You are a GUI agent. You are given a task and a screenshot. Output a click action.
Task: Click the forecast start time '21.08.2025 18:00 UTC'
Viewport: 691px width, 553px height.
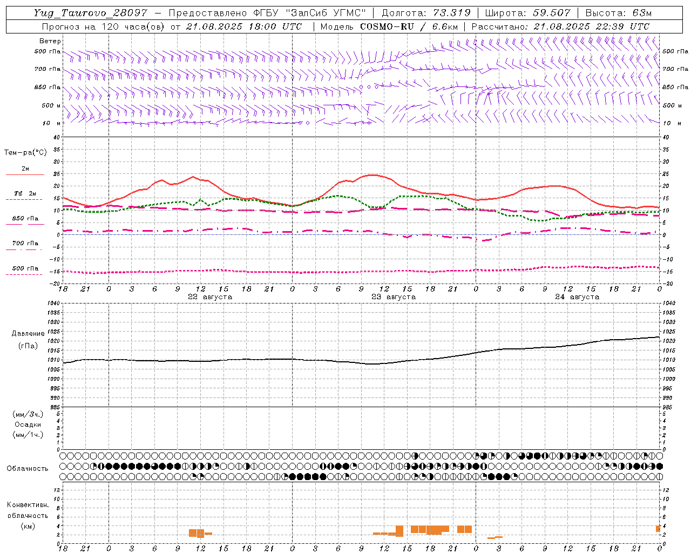[x=244, y=26]
